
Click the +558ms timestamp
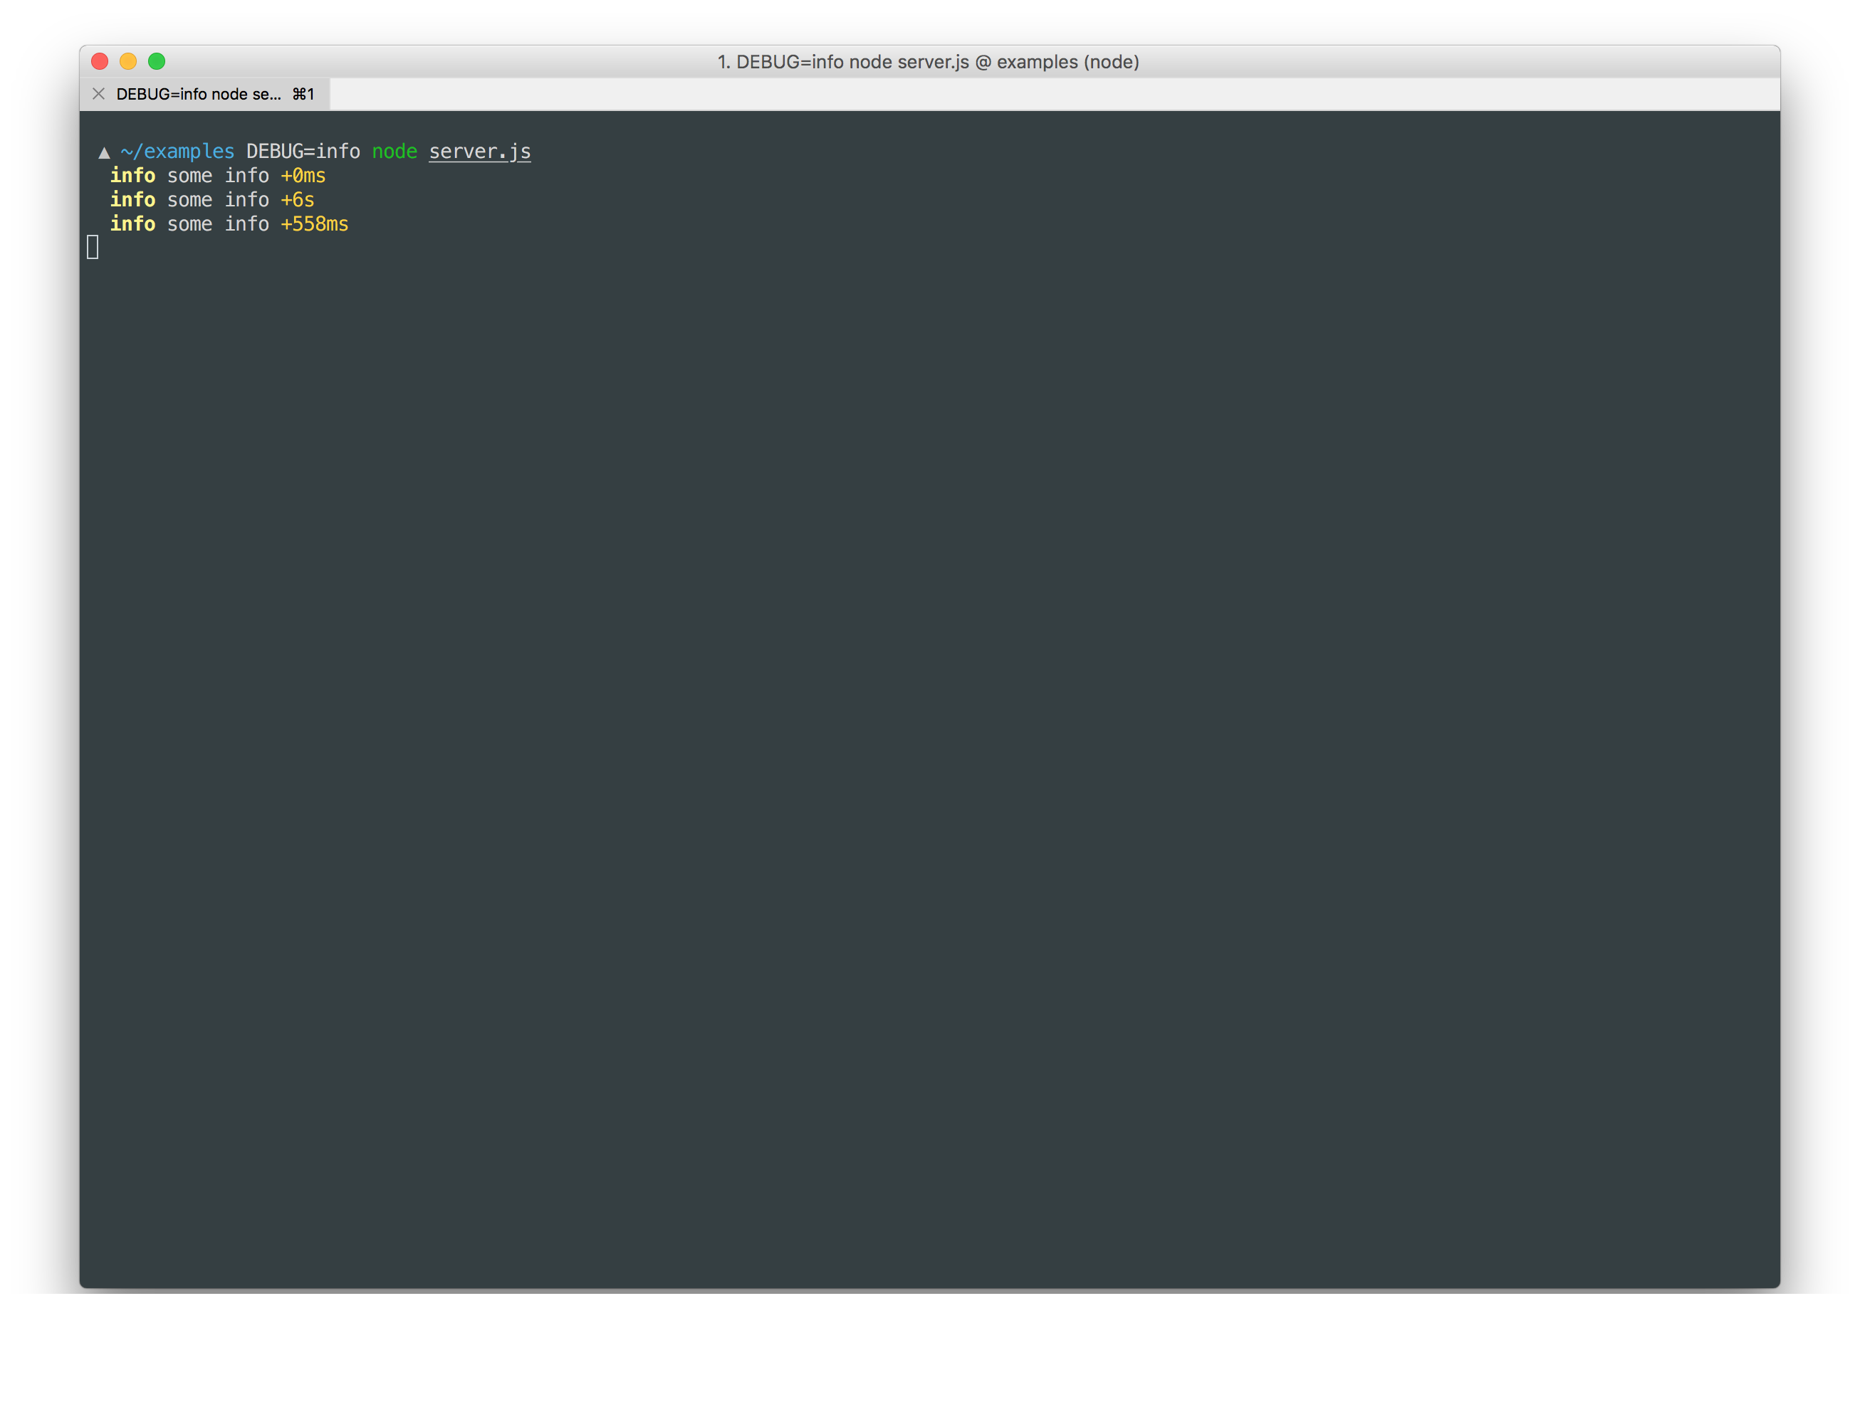(x=313, y=224)
